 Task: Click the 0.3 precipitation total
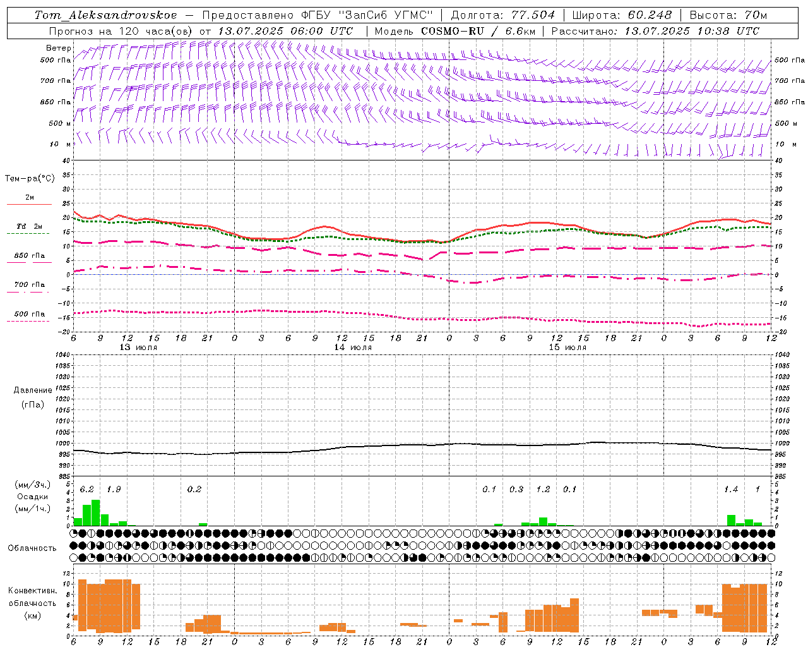tap(516, 490)
